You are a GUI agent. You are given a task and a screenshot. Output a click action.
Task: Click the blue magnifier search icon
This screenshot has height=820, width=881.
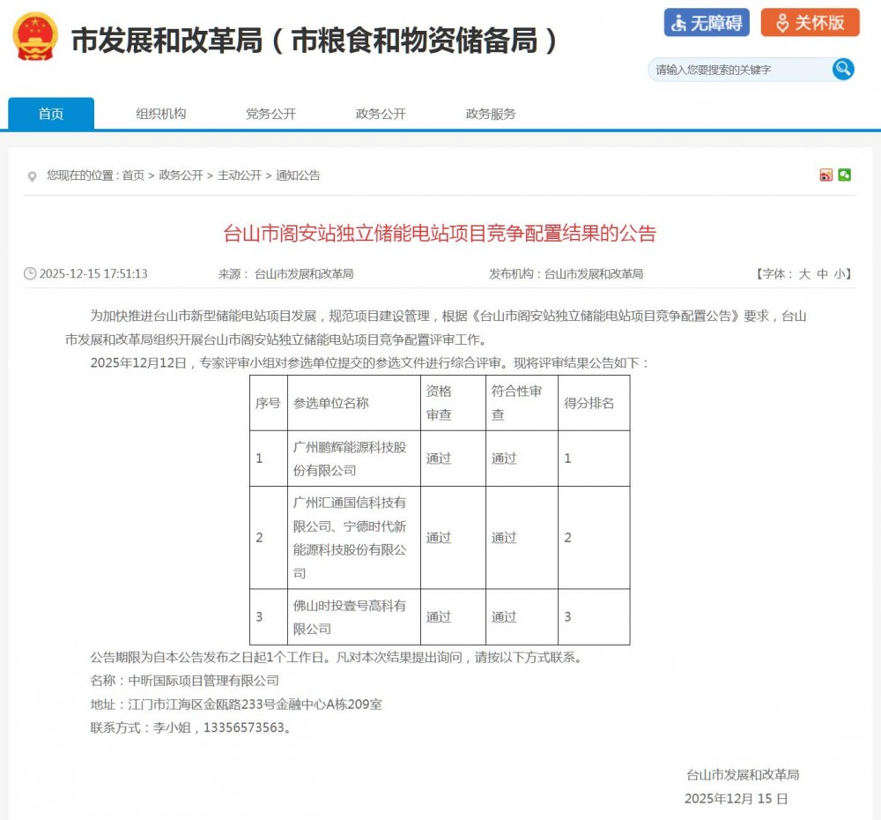(x=843, y=69)
